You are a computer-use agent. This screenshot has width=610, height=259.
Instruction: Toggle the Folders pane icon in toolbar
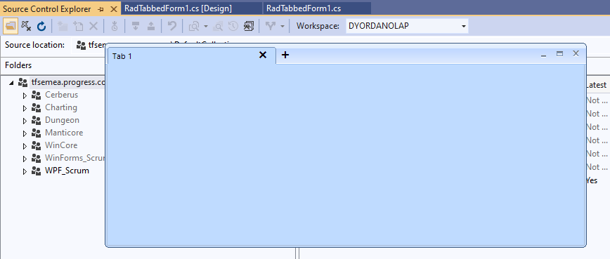coord(11,26)
